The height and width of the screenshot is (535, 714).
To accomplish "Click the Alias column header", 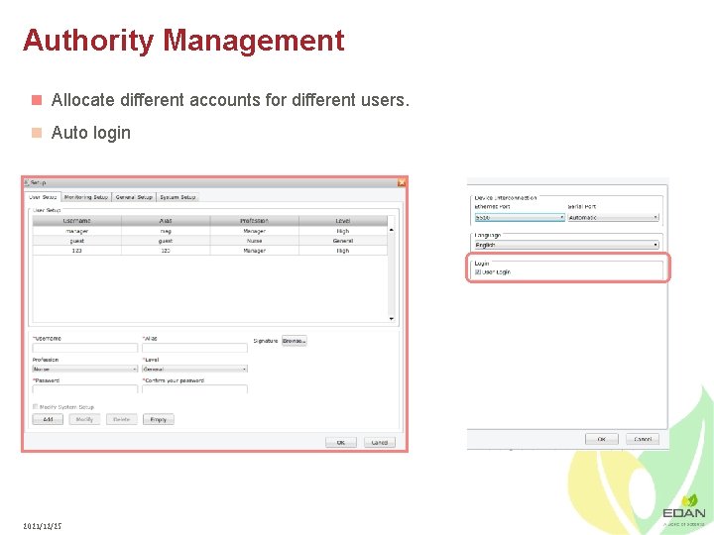I will [x=166, y=221].
